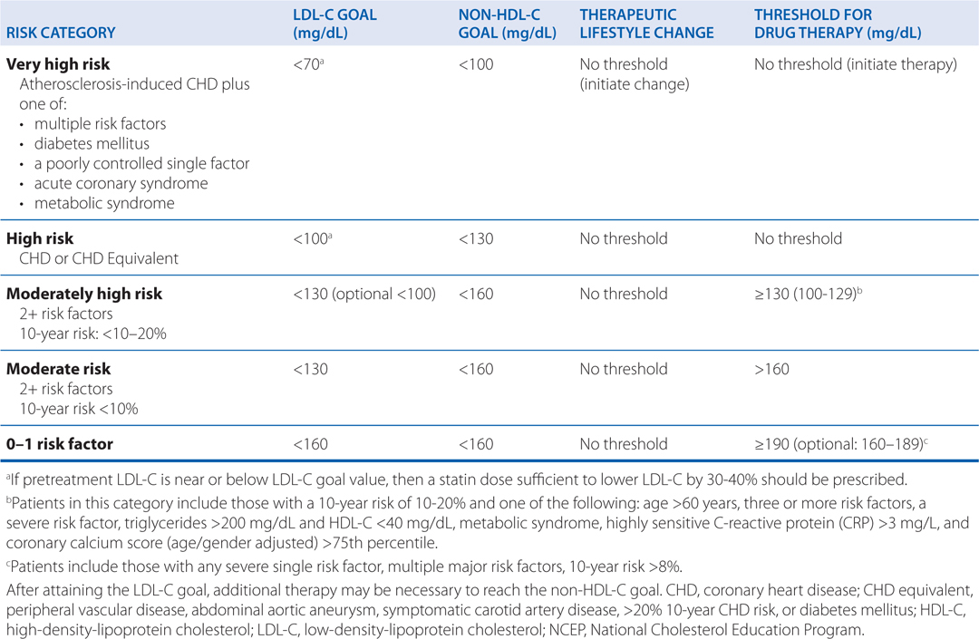Click the Moderately high risk row label
This screenshot has height=639, width=979.
click(x=84, y=295)
